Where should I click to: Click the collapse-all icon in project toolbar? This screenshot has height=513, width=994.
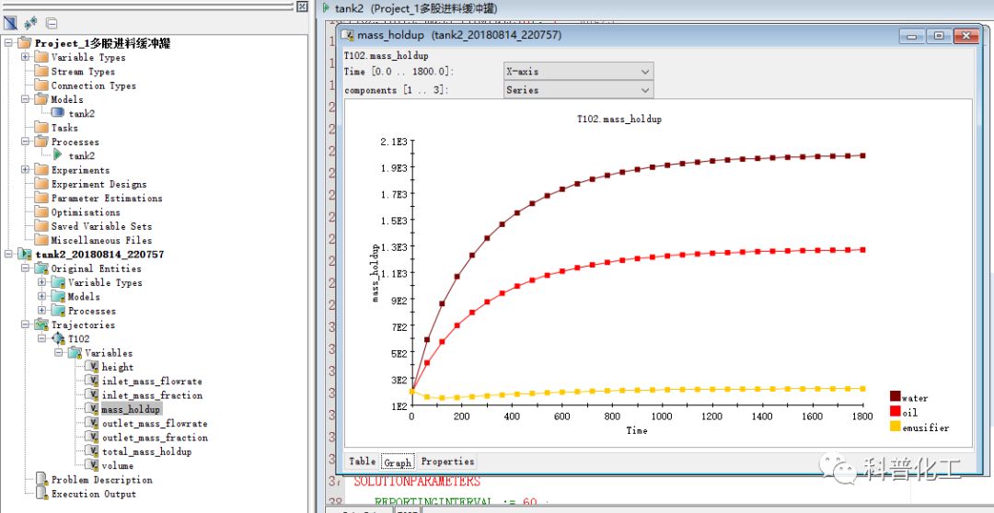pyautogui.click(x=52, y=23)
